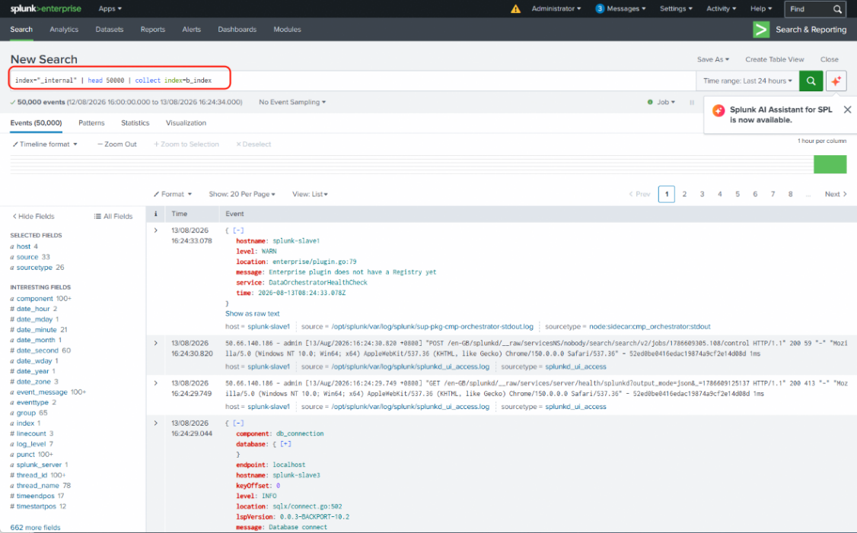The image size is (857, 533).
Task: Hide the fields sidebar
Action: [33, 216]
